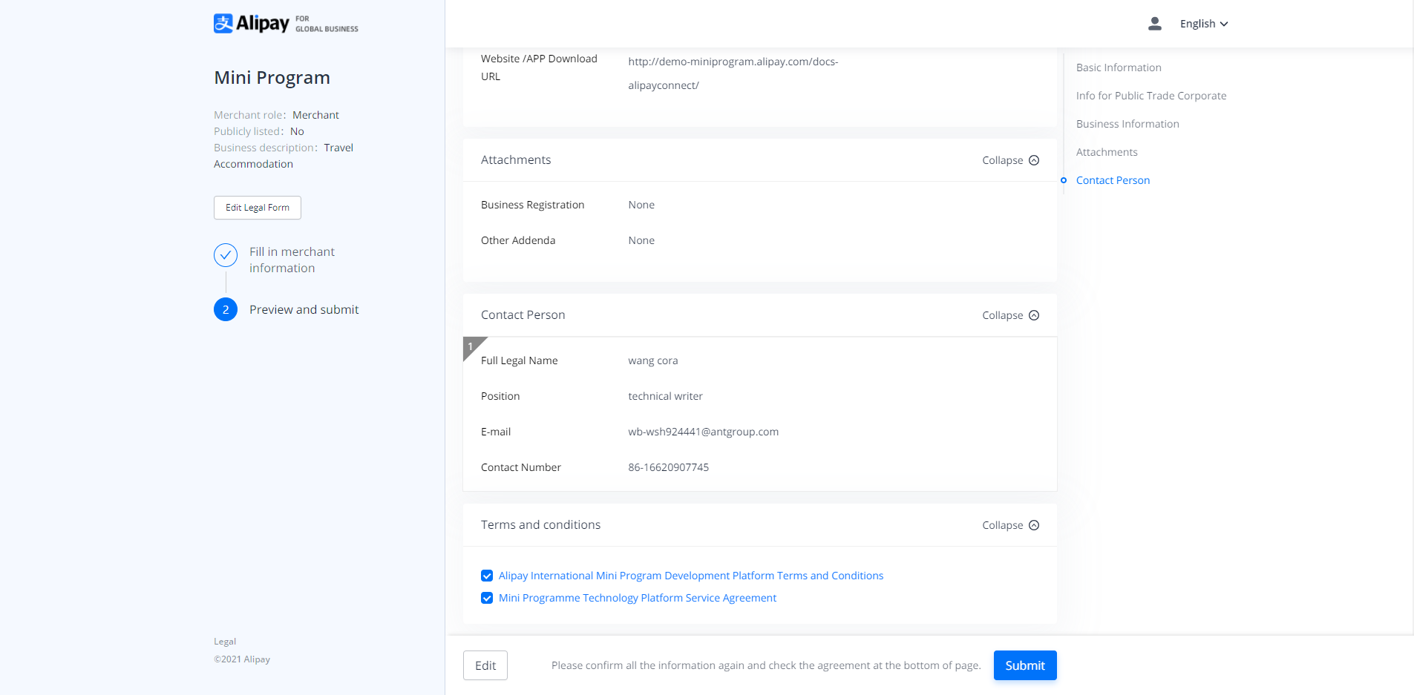
Task: Click the Contact Person collapse arrow icon
Action: pyautogui.click(x=1034, y=315)
